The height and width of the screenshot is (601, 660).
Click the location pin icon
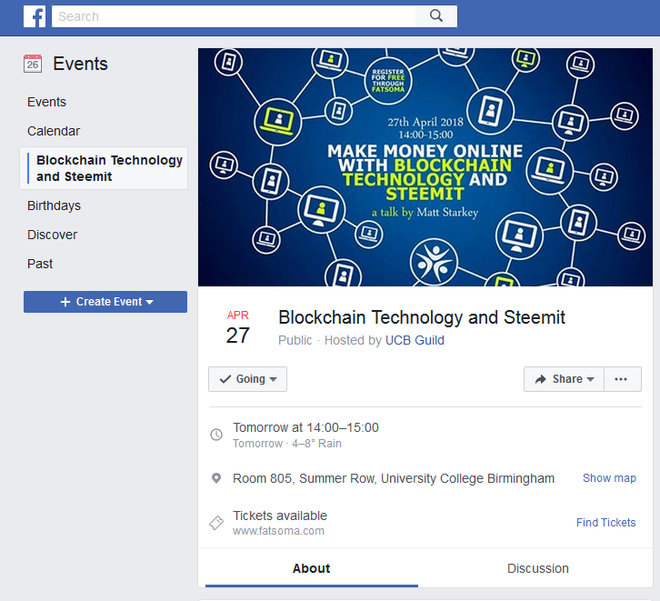216,478
